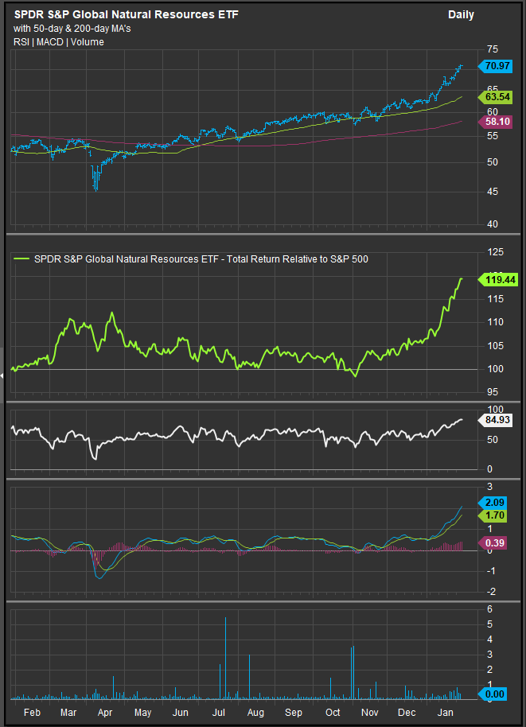Click the 63.54 50-day MA tag
526x727 pixels.
[497, 97]
